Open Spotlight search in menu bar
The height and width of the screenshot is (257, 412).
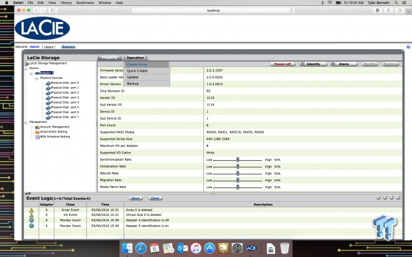pyautogui.click(x=396, y=3)
